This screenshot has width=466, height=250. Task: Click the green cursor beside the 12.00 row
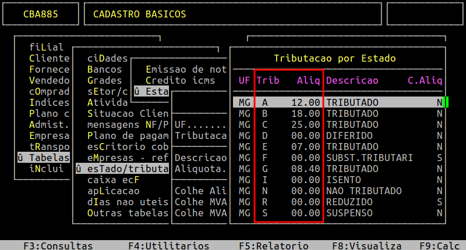click(x=446, y=102)
